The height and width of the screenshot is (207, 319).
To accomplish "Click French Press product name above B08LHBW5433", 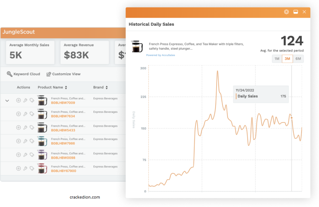I will tap(68, 126).
